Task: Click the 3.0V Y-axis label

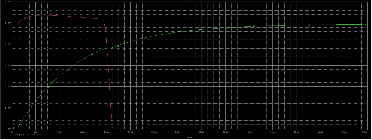Action: (7, 65)
